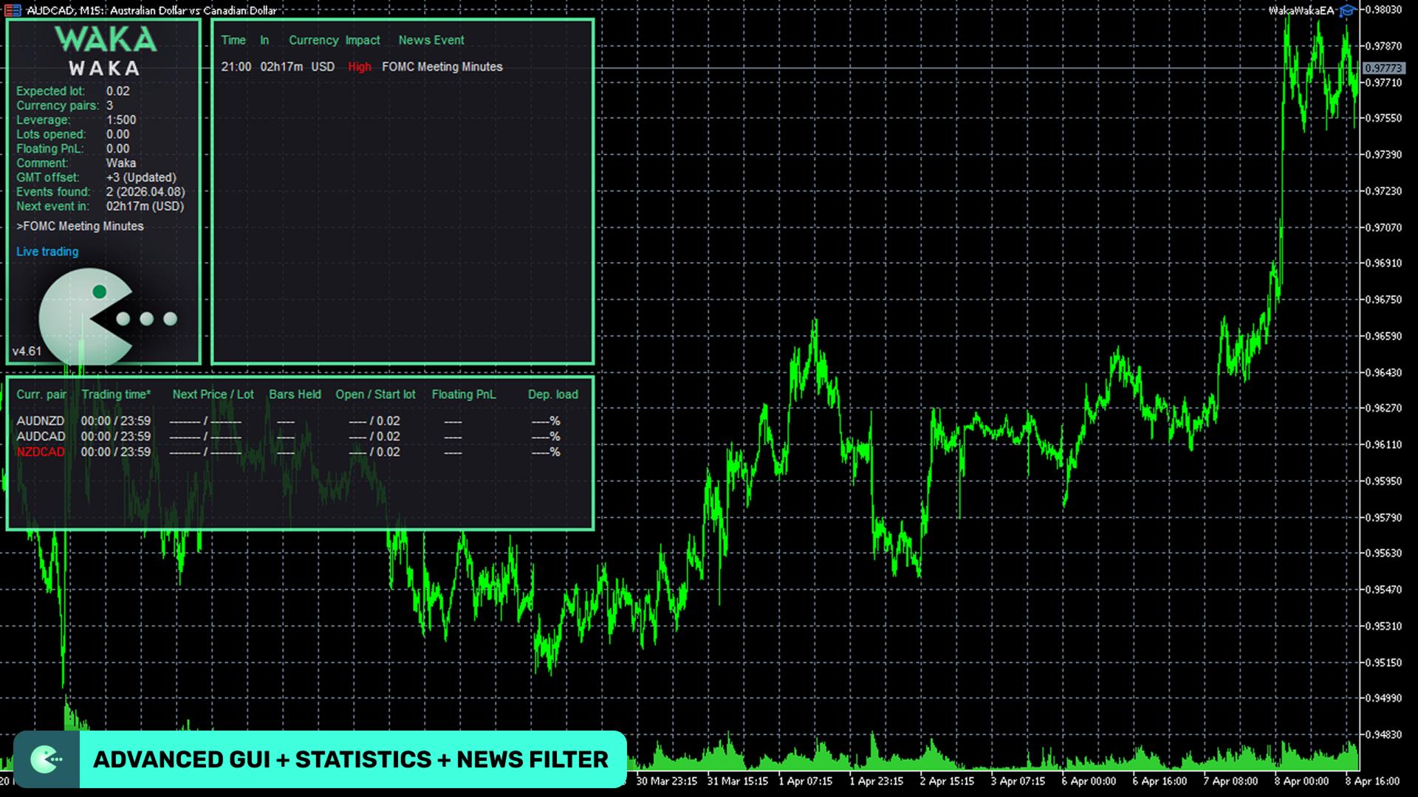Click the time axis label '2 Apr 15:15'
The width and height of the screenshot is (1418, 797).
pyautogui.click(x=947, y=781)
